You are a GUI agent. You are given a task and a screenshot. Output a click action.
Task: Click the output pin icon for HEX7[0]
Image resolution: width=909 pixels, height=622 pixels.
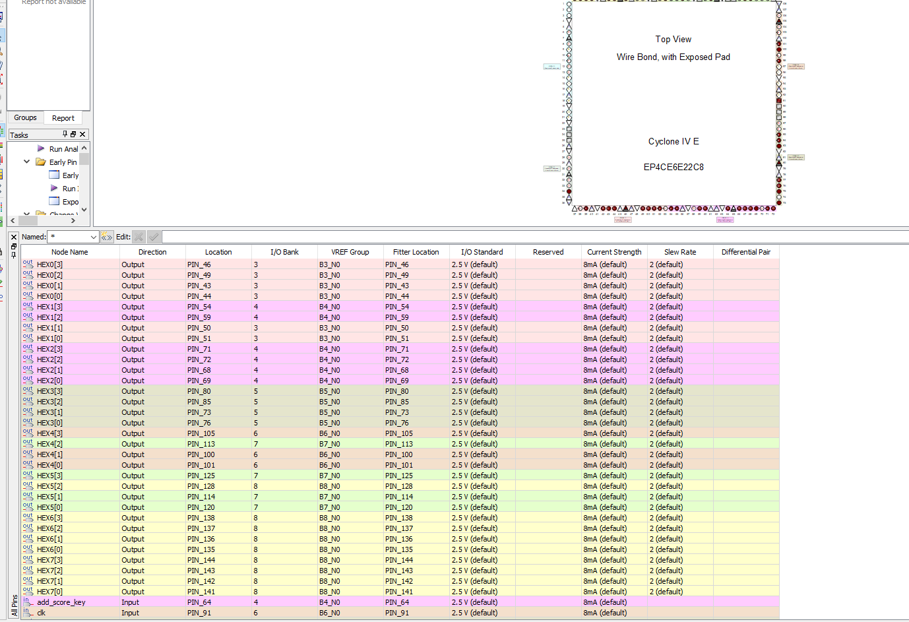pos(28,591)
